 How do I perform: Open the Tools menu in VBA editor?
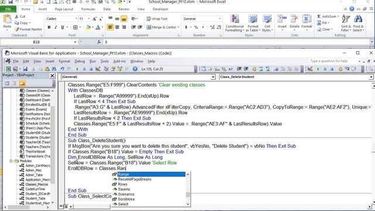(104, 61)
